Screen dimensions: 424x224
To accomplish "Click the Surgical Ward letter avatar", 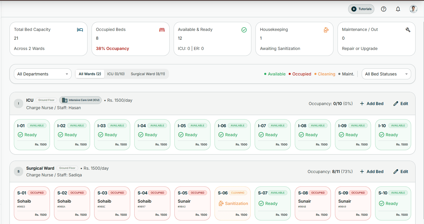I will [x=19, y=171].
